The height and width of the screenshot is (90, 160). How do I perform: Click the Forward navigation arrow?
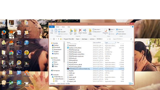click(x=54, y=39)
